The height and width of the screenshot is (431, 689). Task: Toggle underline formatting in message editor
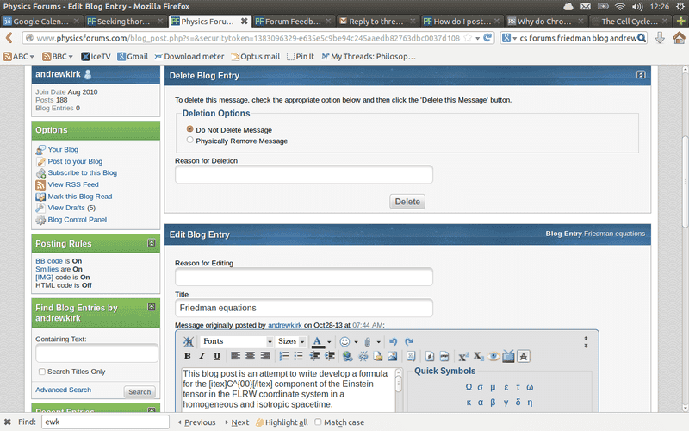click(217, 356)
